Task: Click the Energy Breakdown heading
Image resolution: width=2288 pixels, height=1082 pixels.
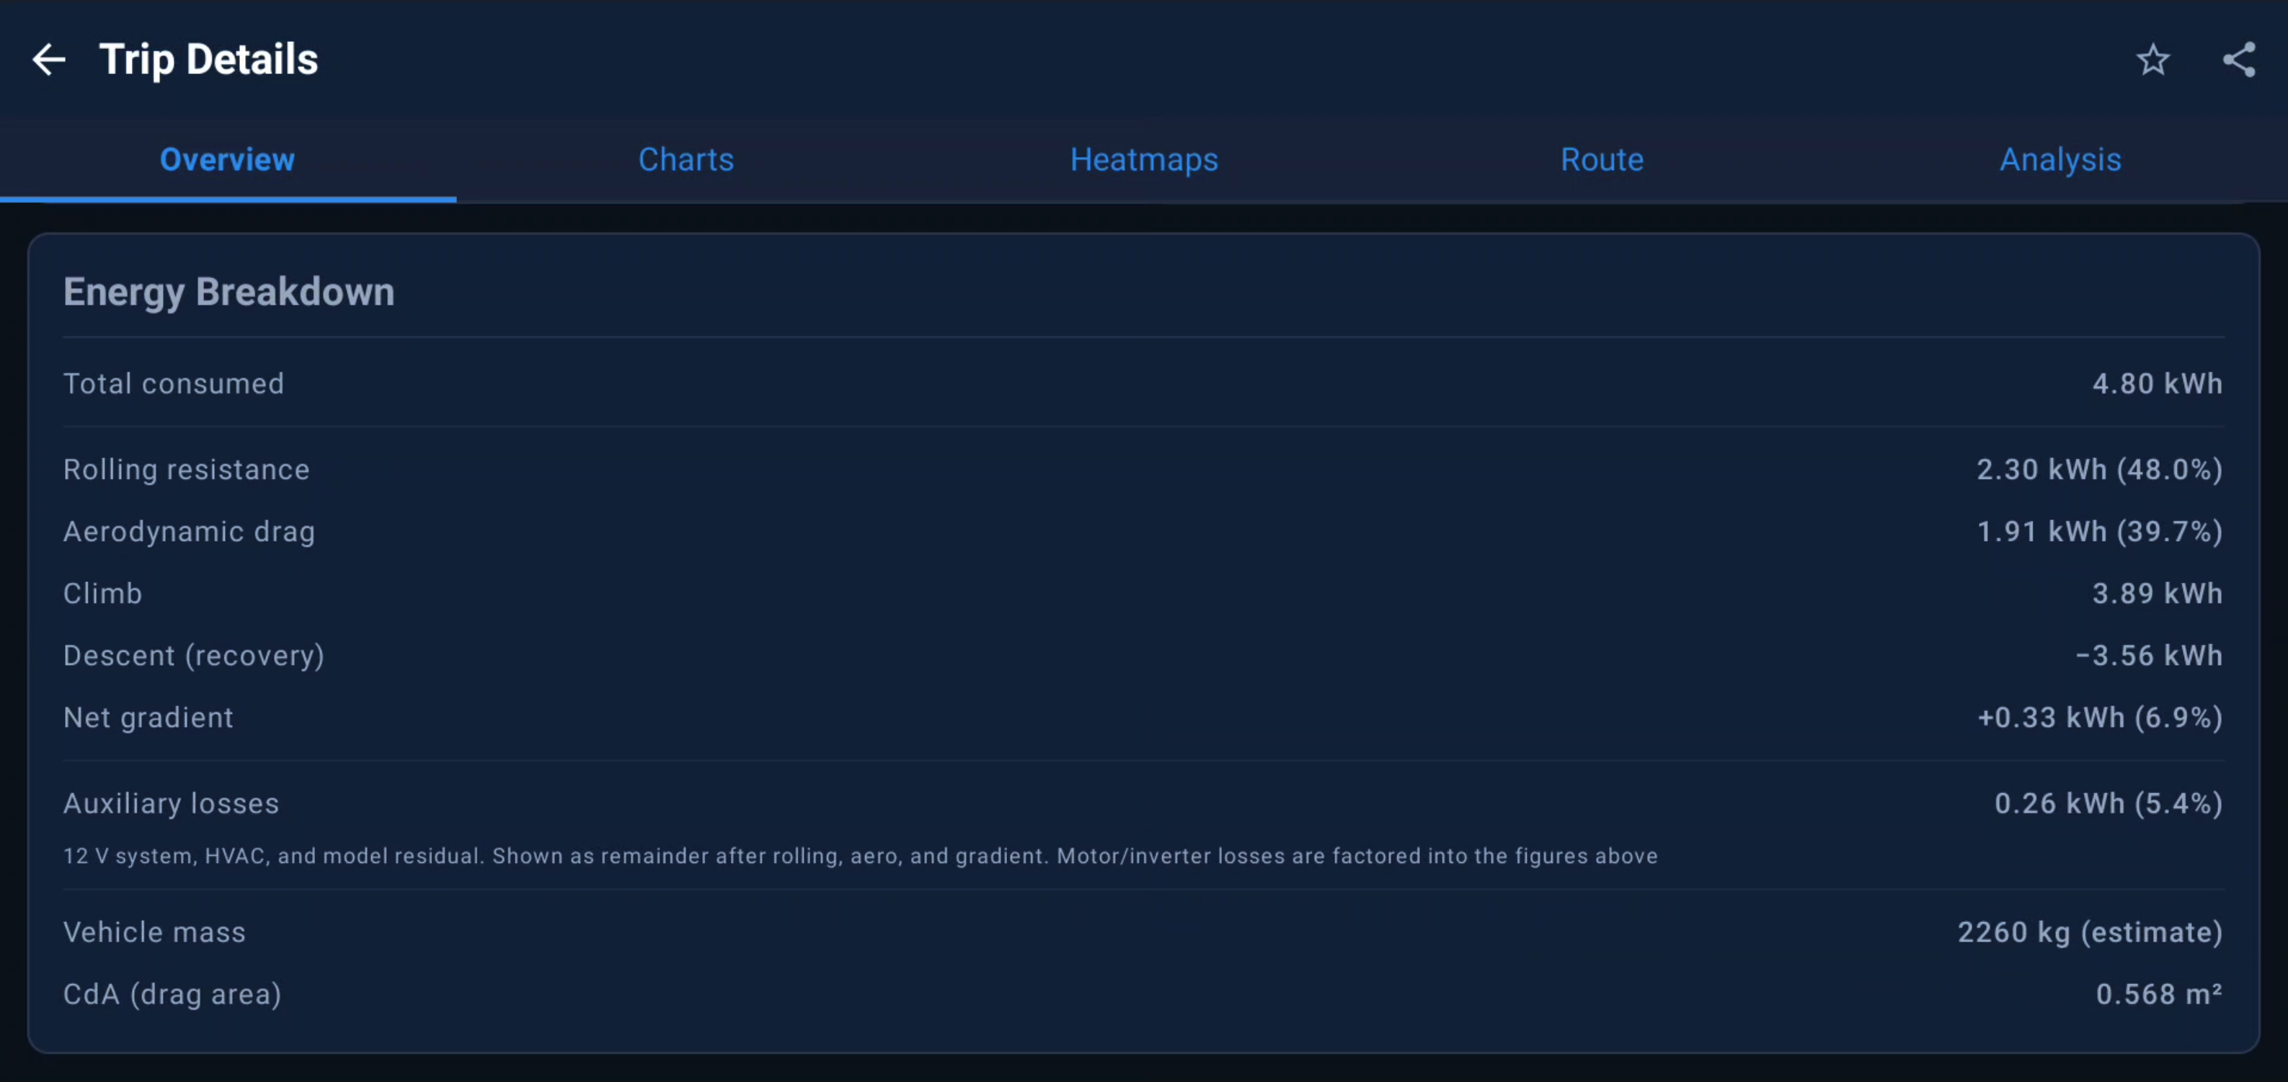Action: [229, 292]
